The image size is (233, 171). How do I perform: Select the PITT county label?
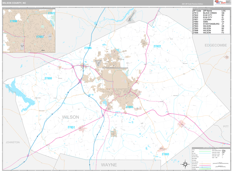pos(226,127)
